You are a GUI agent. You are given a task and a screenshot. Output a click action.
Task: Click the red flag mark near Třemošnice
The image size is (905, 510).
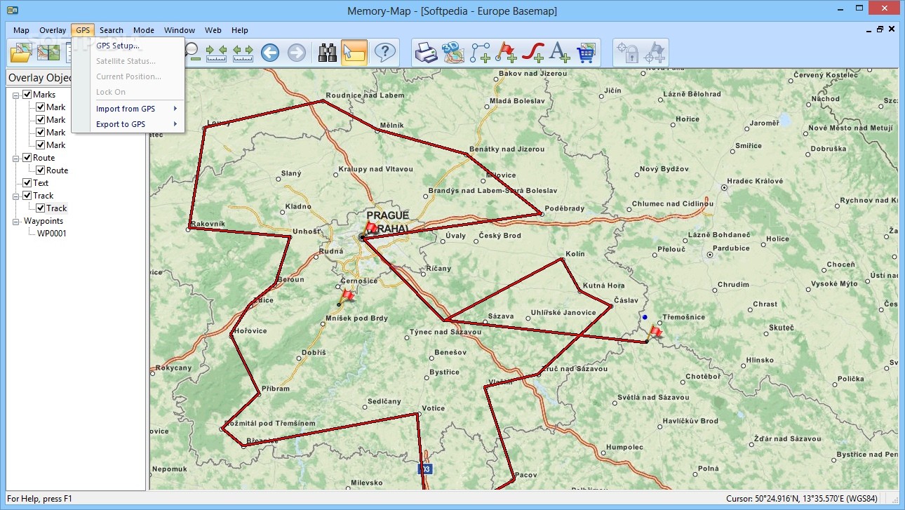(x=656, y=333)
